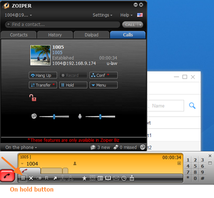Viewport: 214px width, 198px height.
Task: Click the '0 missed' calls text
Action: (x=128, y=147)
